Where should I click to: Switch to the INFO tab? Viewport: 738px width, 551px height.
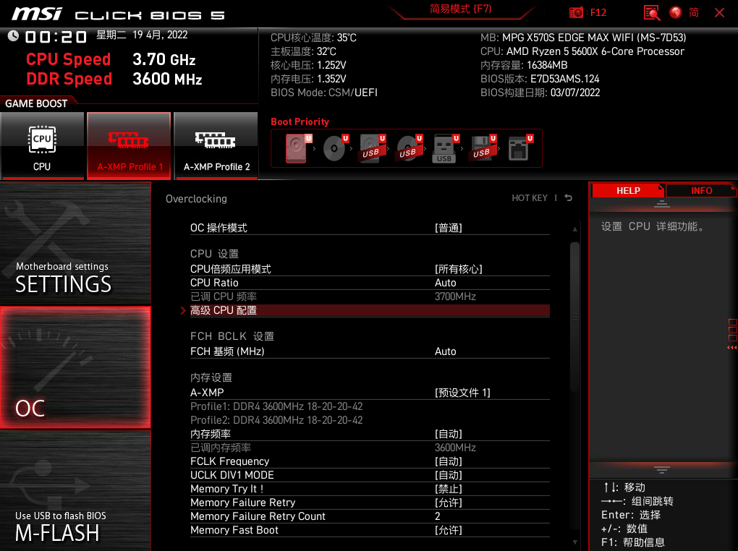[x=701, y=191]
